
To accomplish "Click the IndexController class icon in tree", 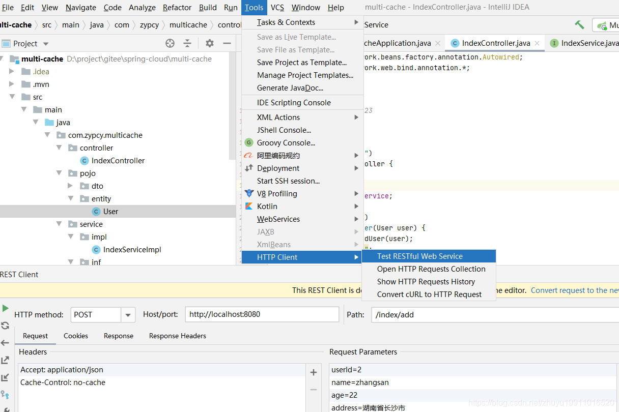I will tap(85, 161).
